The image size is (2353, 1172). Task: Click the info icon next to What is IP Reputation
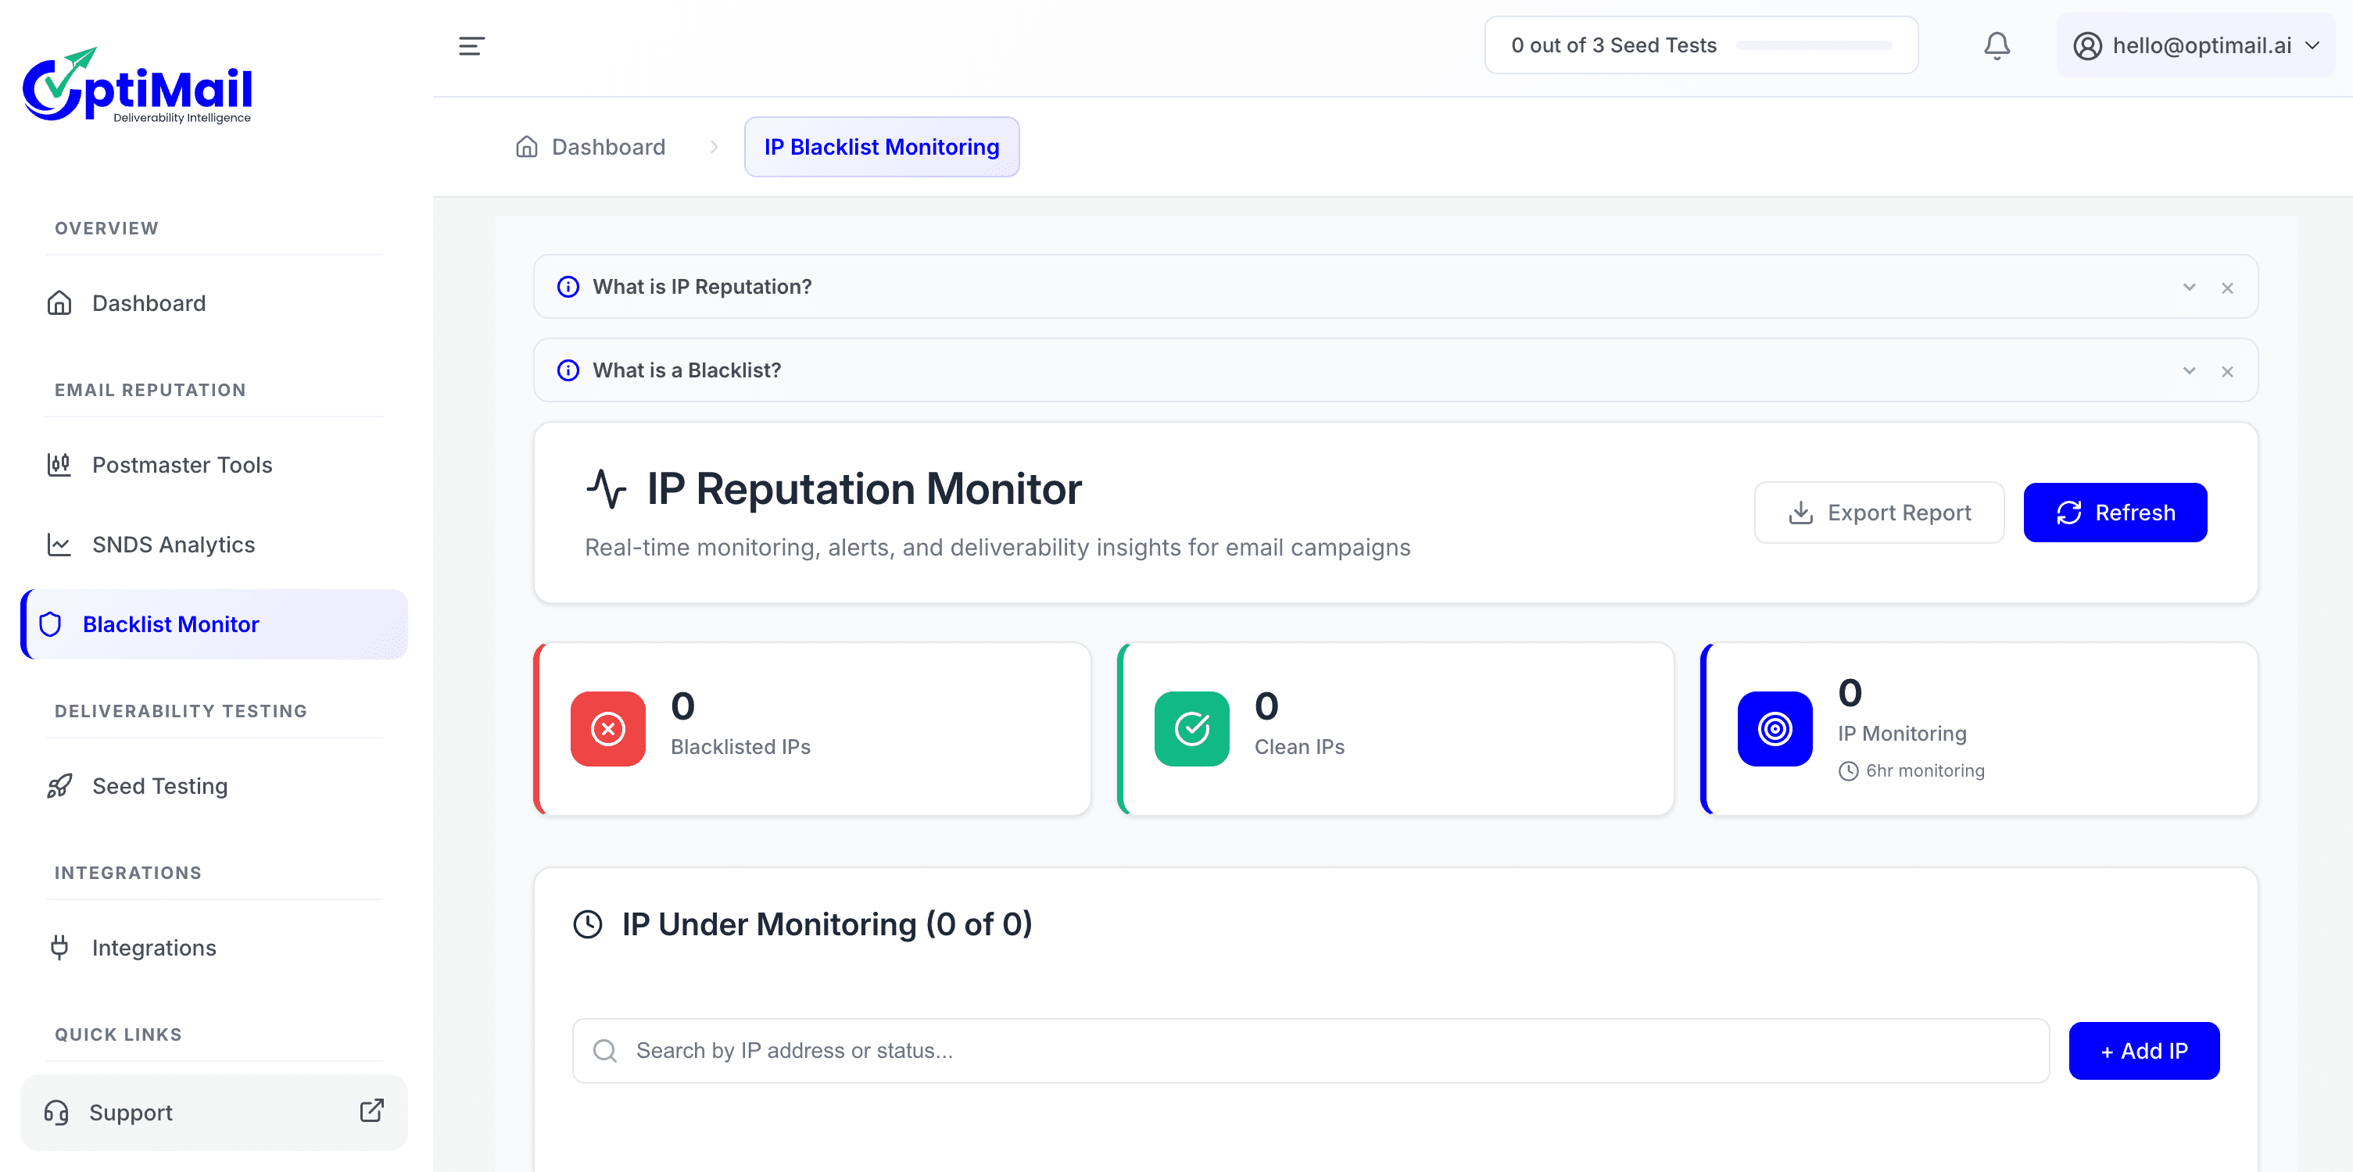point(568,286)
